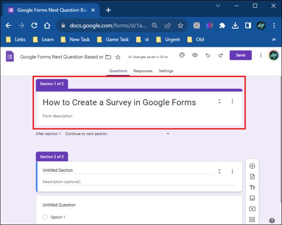Open the colorful circle extension icon
The height and width of the screenshot is (225, 282).
pos(209,25)
